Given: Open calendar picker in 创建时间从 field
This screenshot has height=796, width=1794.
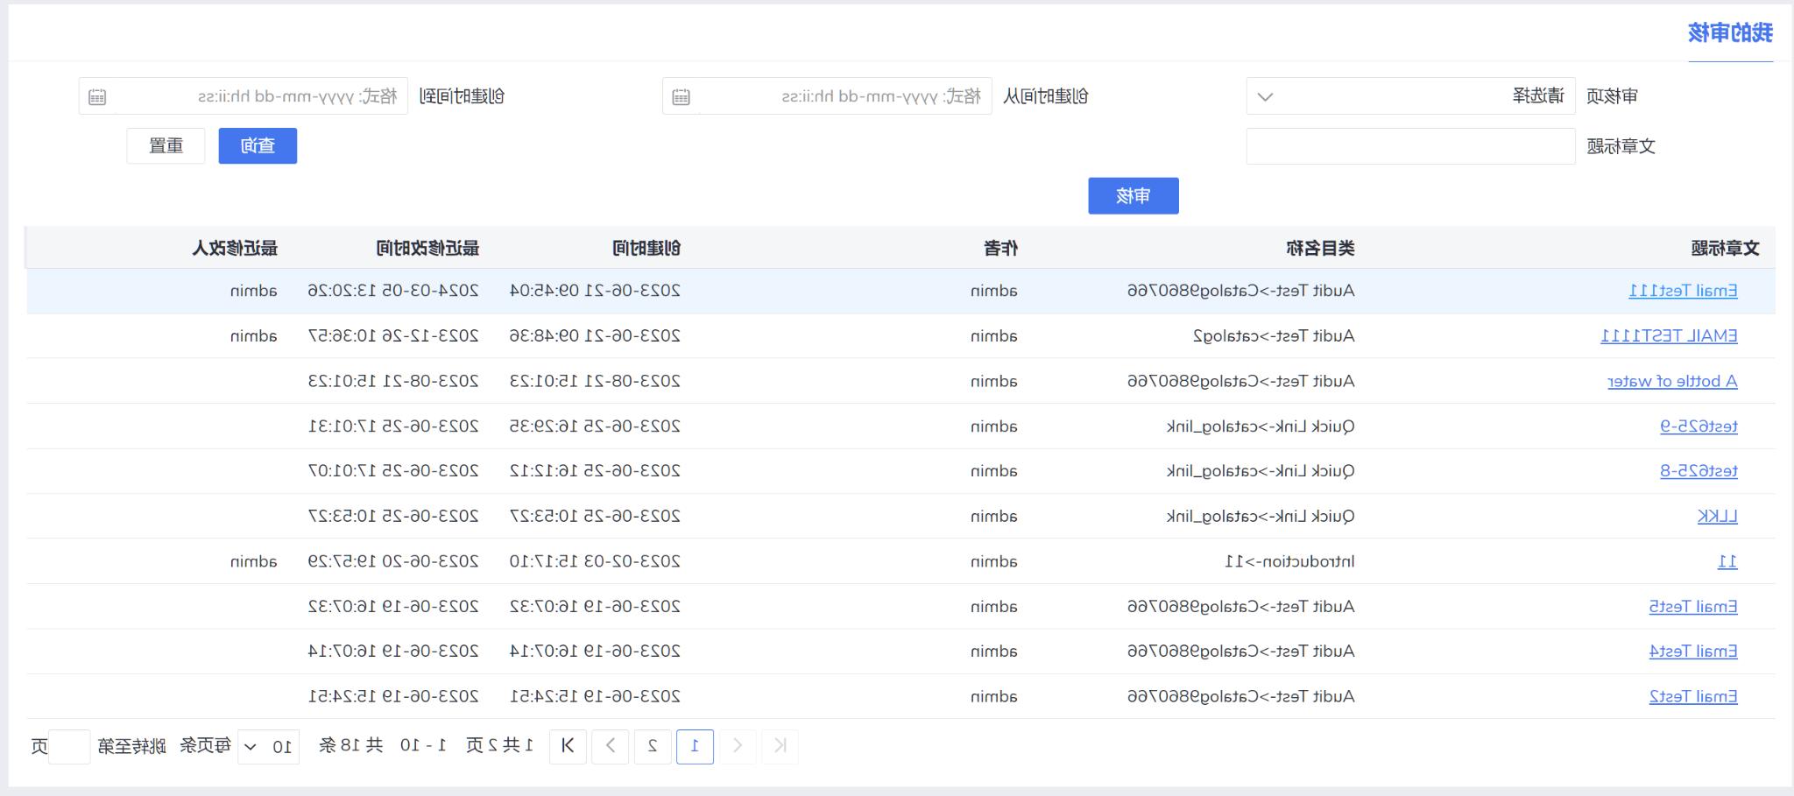Looking at the screenshot, I should click(681, 97).
